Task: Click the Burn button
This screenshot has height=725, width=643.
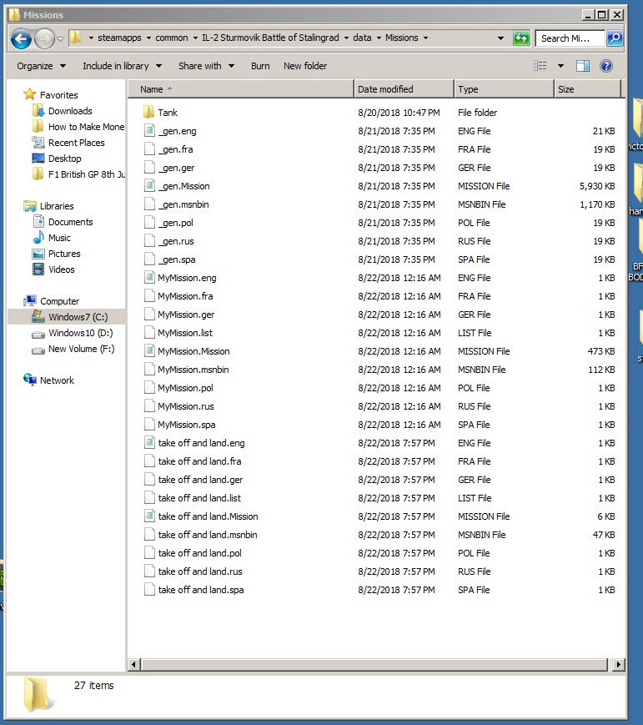Action: [260, 66]
